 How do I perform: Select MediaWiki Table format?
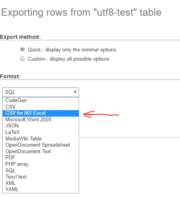pos(41,139)
